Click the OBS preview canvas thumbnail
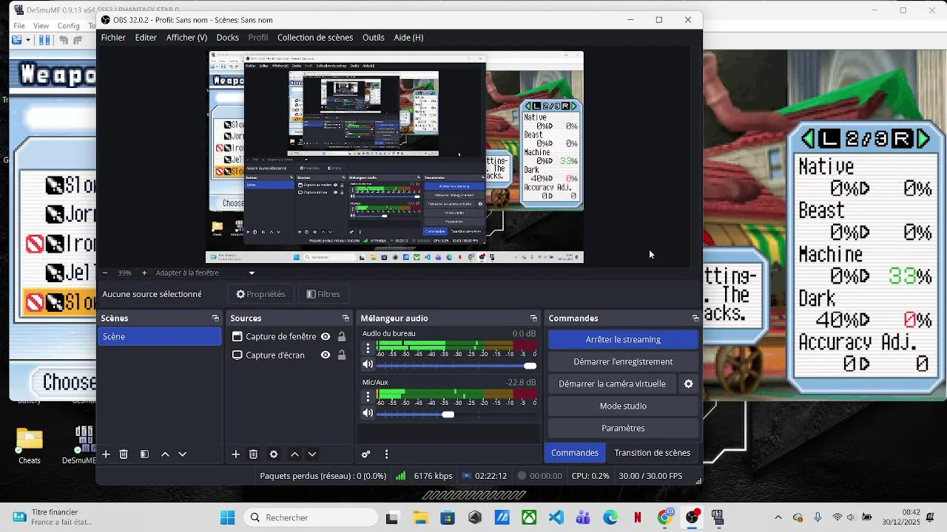947x532 pixels. 395,157
